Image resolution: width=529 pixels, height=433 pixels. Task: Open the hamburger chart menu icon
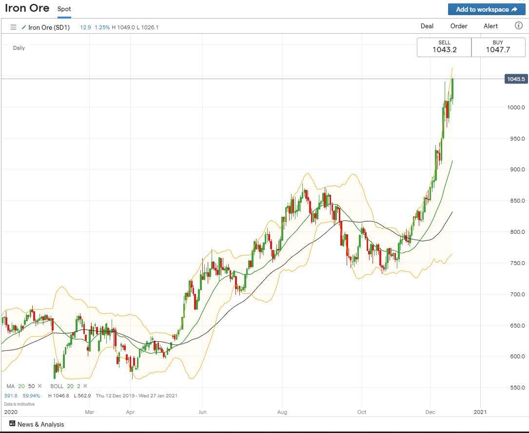pos(13,27)
